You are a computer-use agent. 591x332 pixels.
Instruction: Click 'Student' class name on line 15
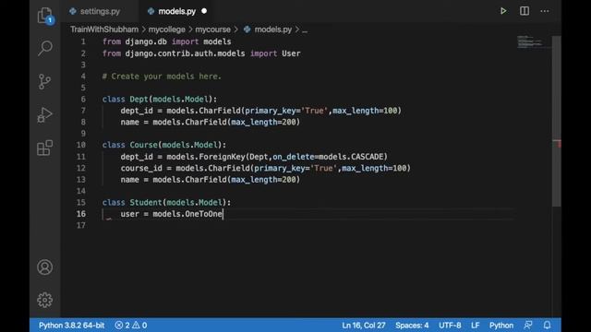146,203
